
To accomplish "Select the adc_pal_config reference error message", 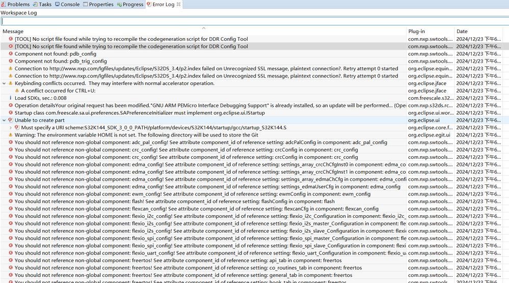I will [x=201, y=143].
